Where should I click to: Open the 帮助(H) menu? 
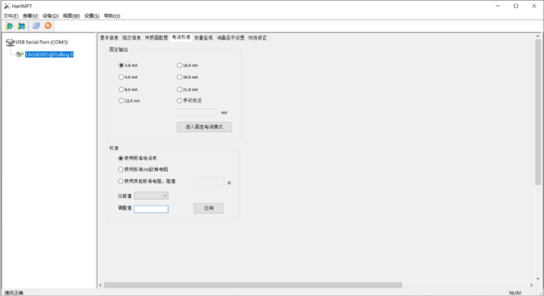click(x=112, y=16)
